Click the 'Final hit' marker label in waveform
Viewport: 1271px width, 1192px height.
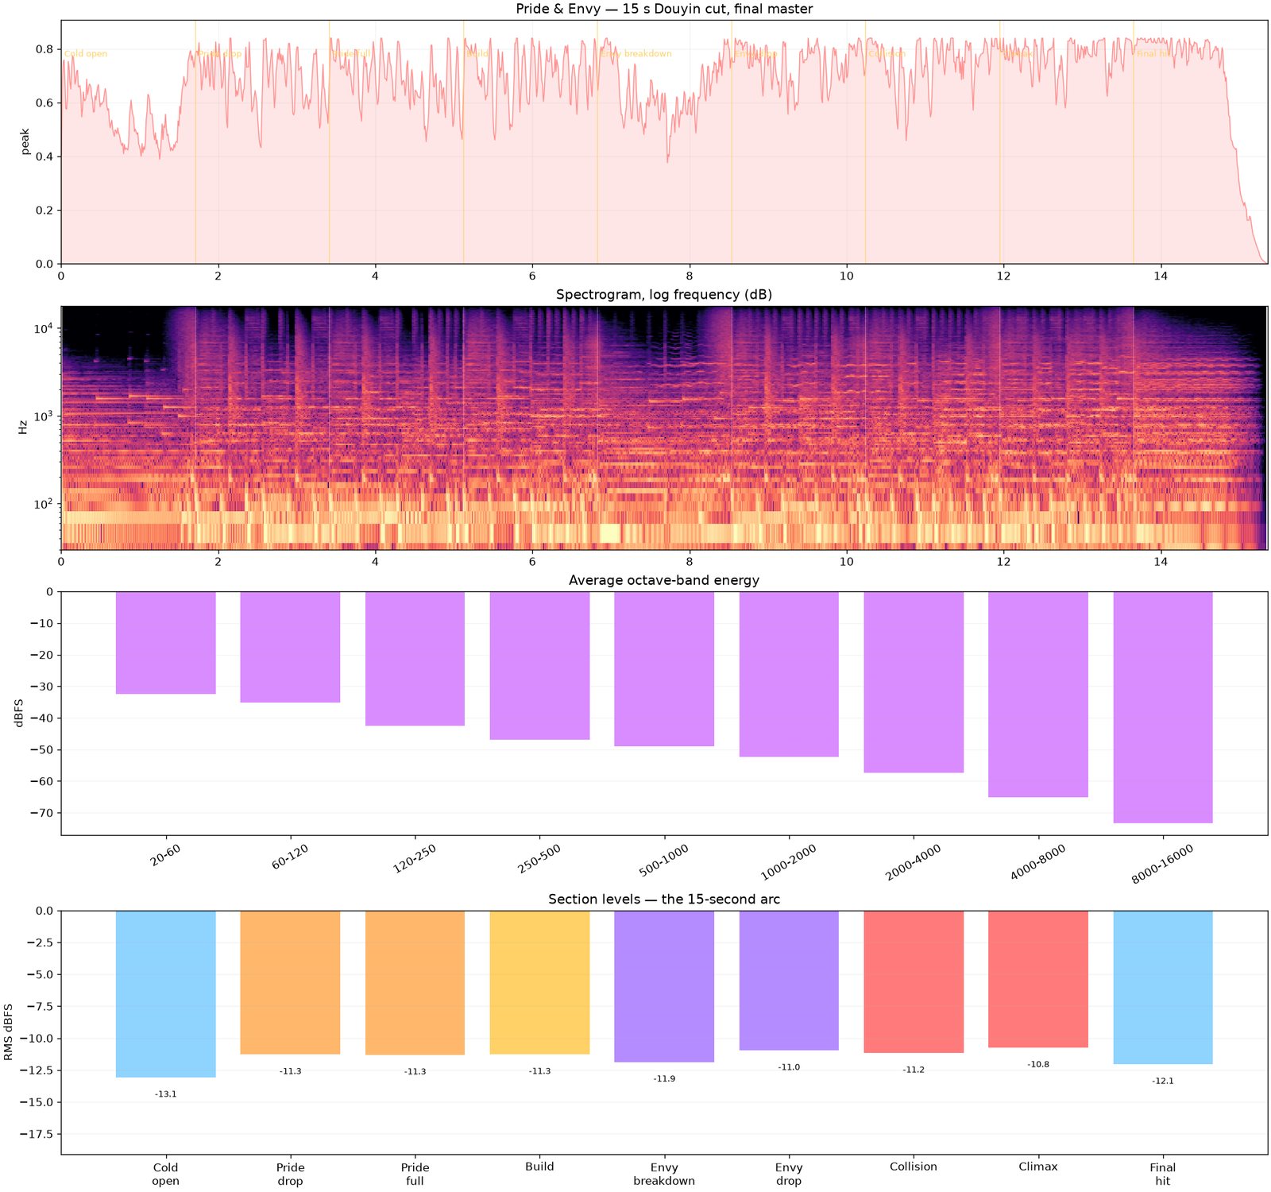[x=1153, y=54]
